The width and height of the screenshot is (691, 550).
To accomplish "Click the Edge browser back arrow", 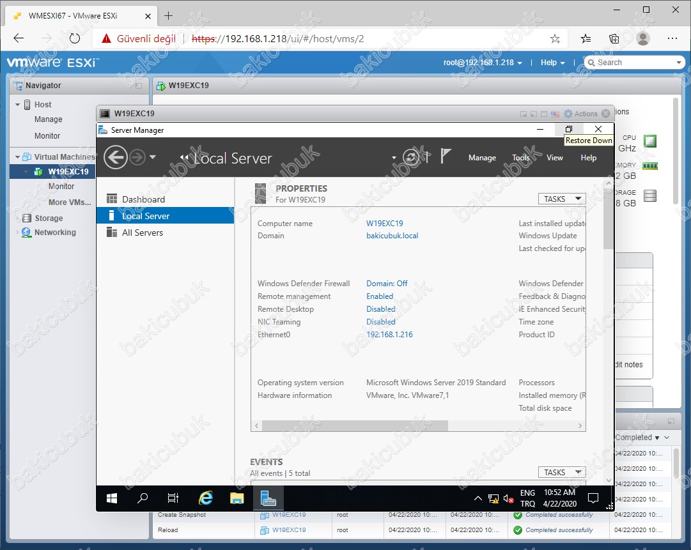I will (19, 38).
